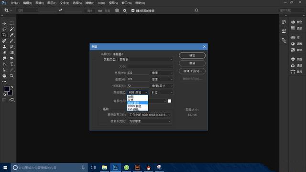
Task: Toggle Quick Mask mode icon
Action: 4,100
